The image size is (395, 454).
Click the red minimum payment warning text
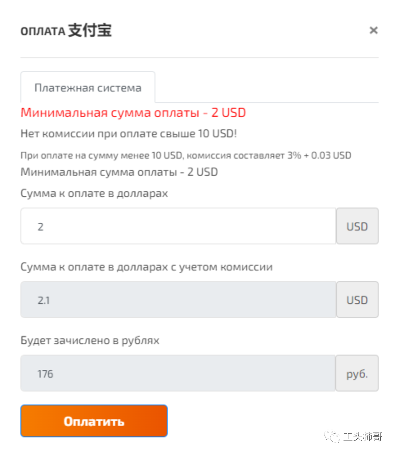click(x=133, y=112)
